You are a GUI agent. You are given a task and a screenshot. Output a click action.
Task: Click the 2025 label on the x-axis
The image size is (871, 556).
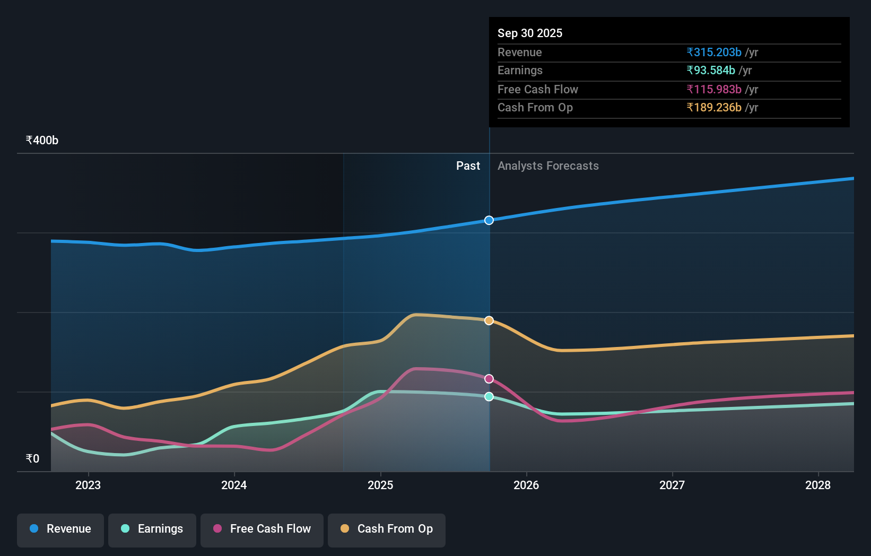tap(380, 485)
